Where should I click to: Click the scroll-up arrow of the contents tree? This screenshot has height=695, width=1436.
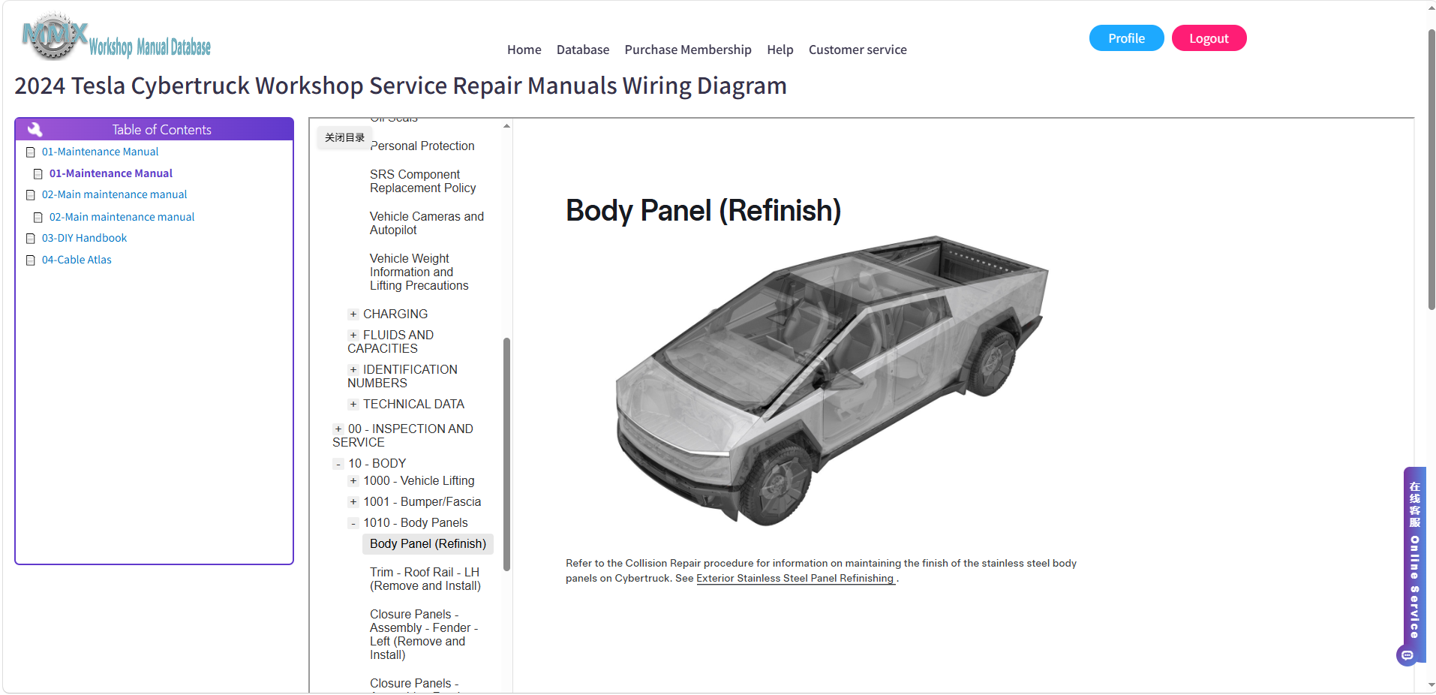506,125
